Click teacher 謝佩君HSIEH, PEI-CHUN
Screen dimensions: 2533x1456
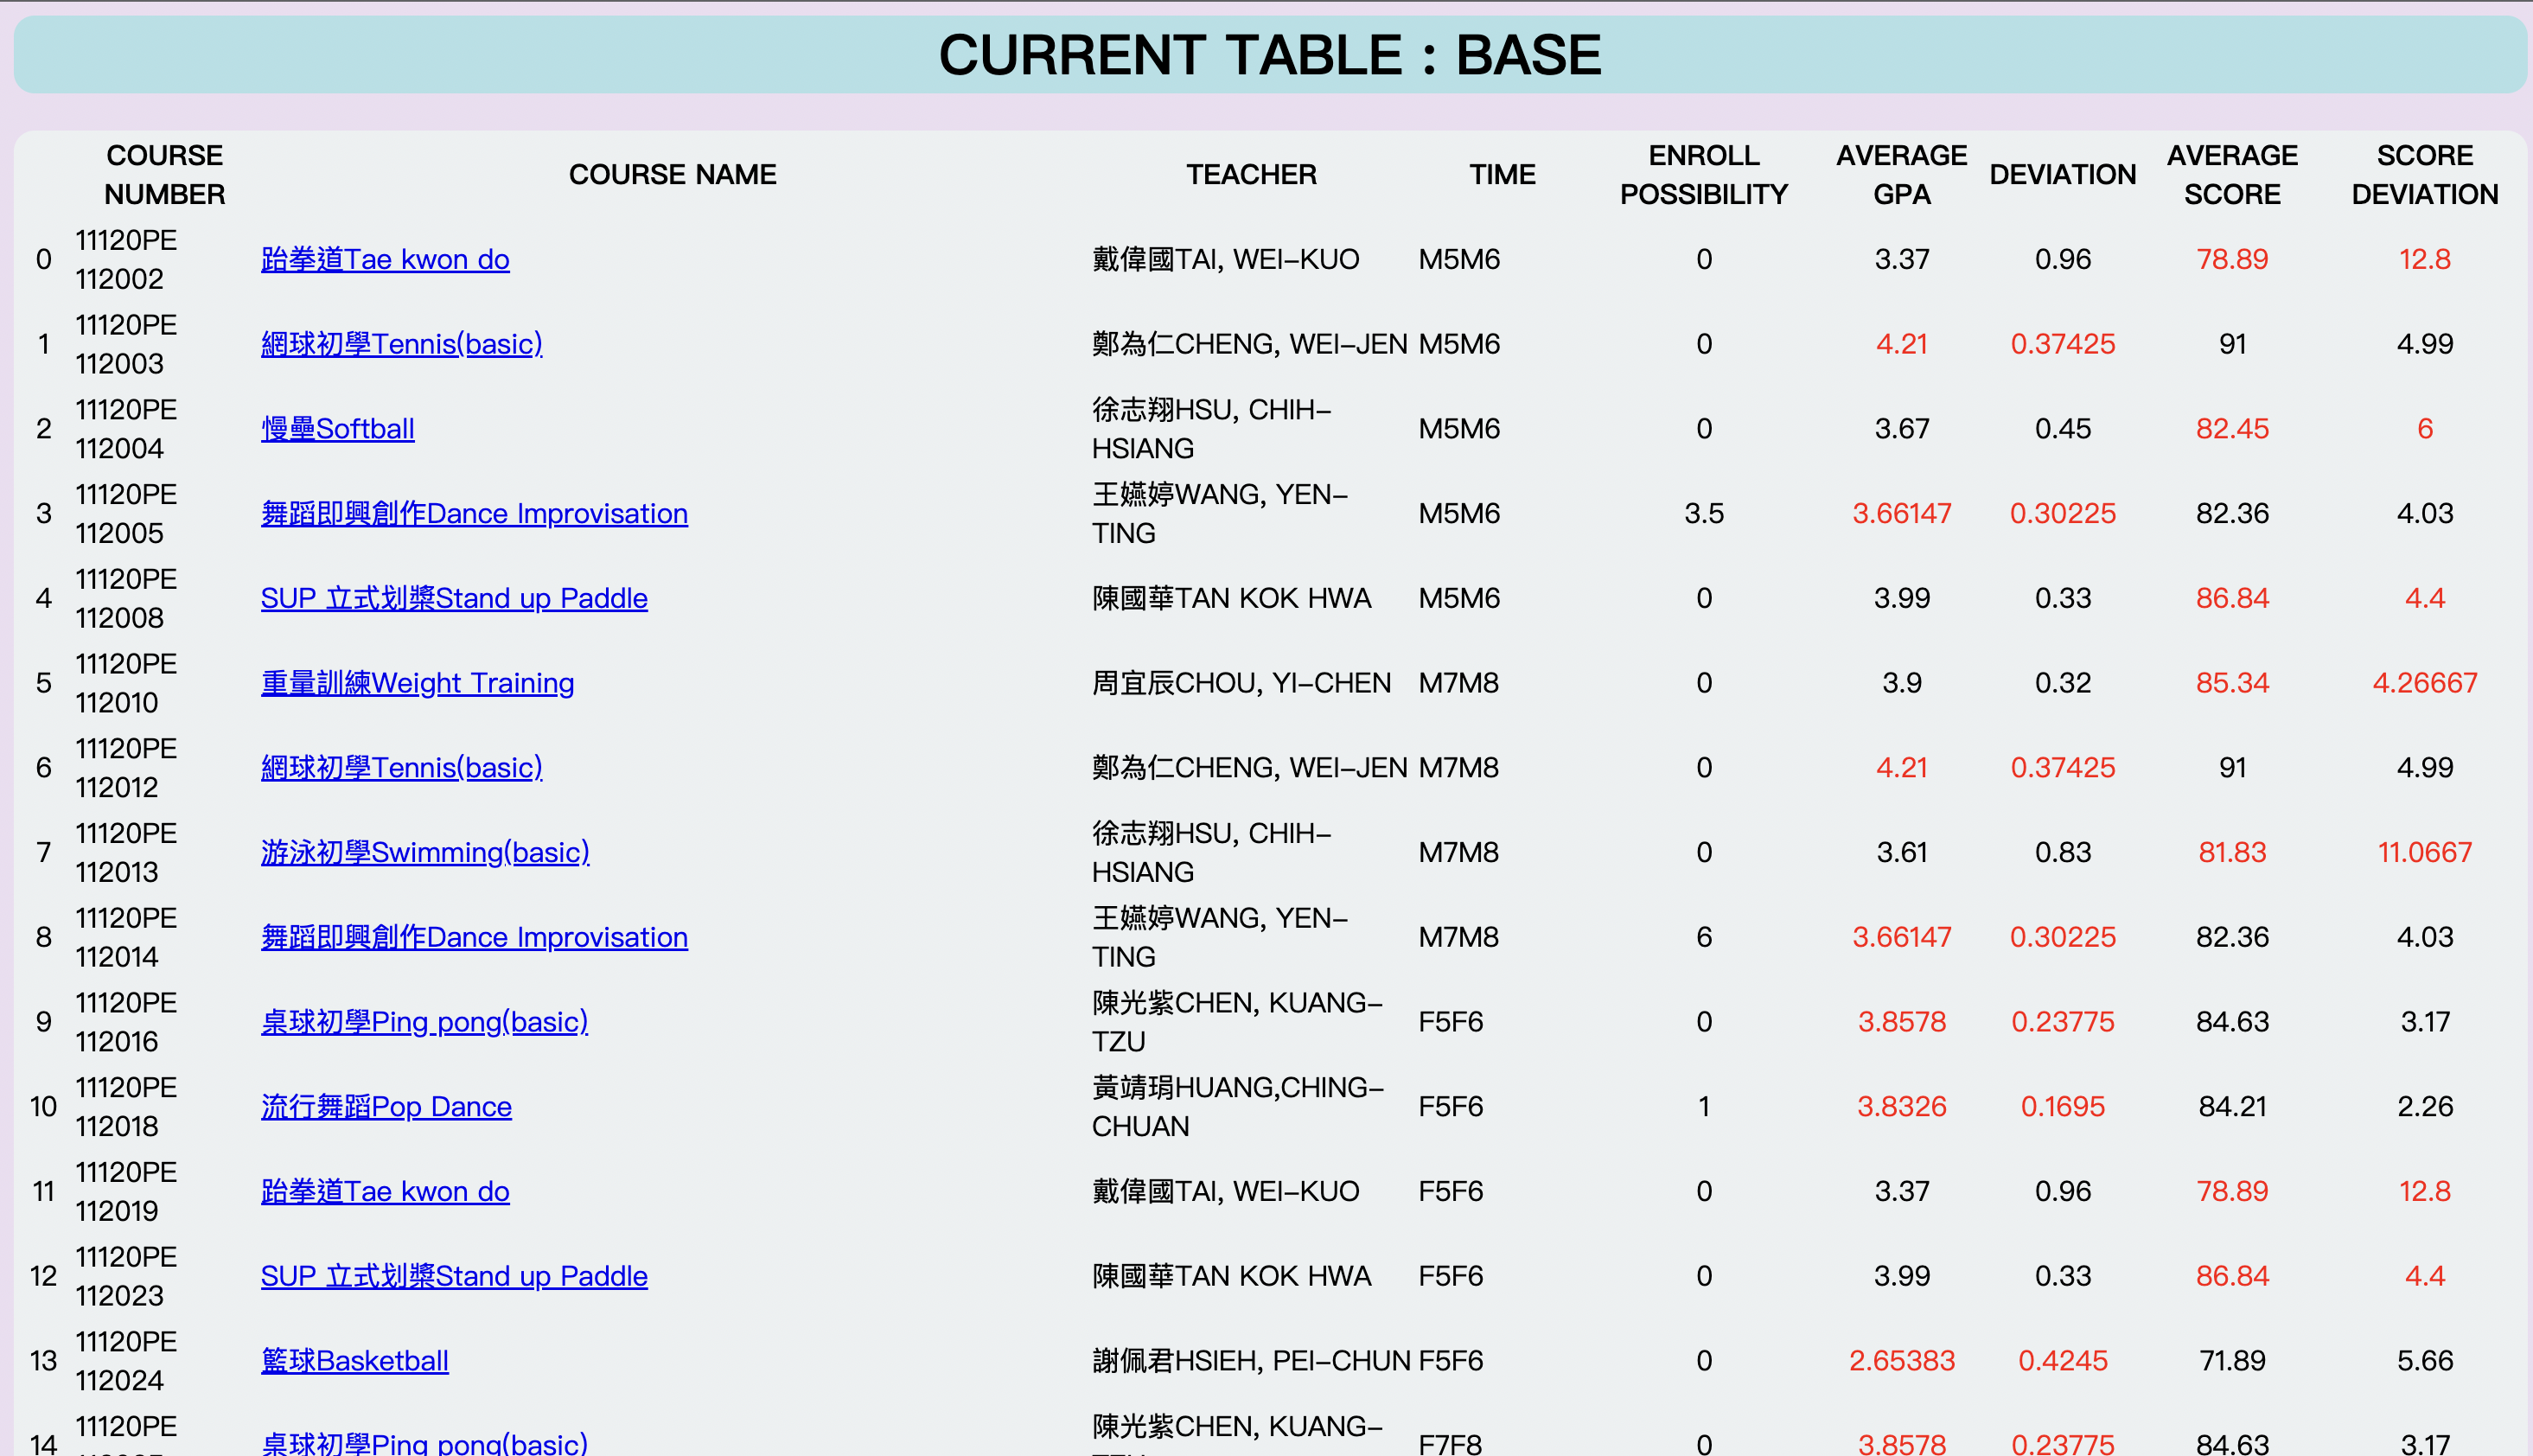[1252, 1361]
